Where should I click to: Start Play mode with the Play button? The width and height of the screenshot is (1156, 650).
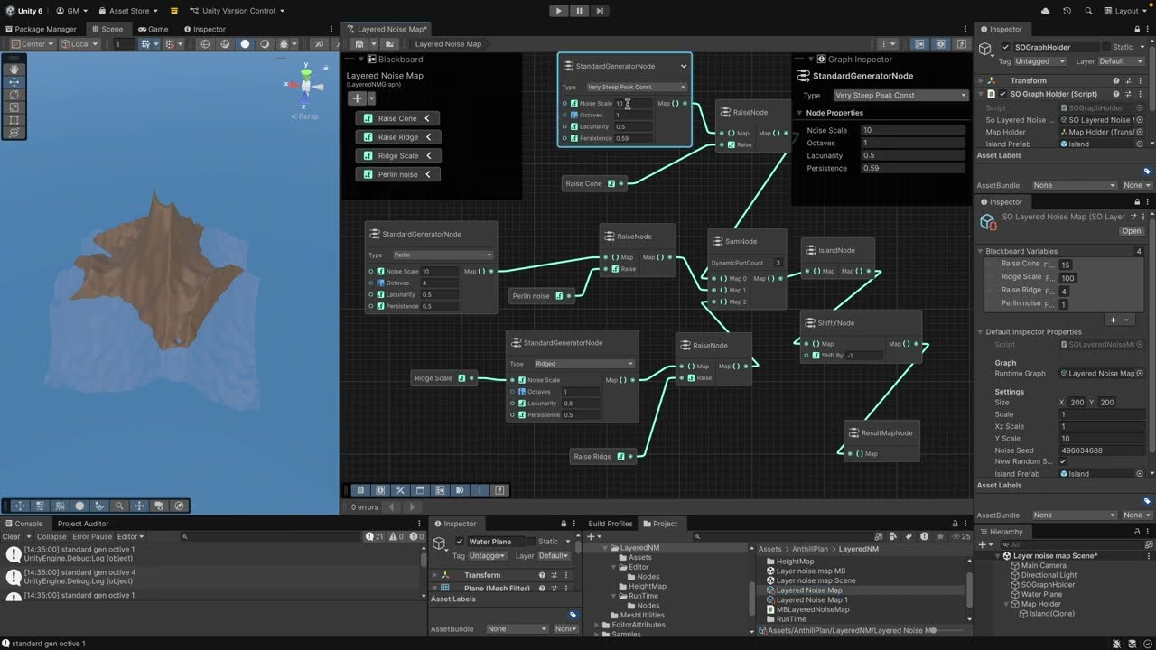559,11
